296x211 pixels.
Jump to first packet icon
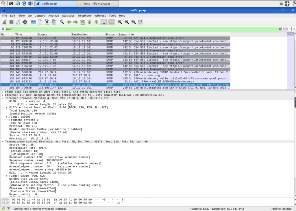[90, 22]
